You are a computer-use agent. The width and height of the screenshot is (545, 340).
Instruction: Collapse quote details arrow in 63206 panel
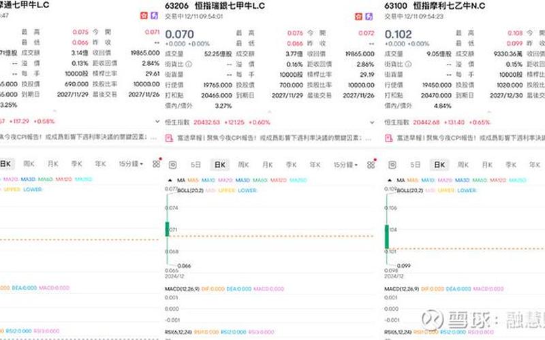[x=270, y=112]
